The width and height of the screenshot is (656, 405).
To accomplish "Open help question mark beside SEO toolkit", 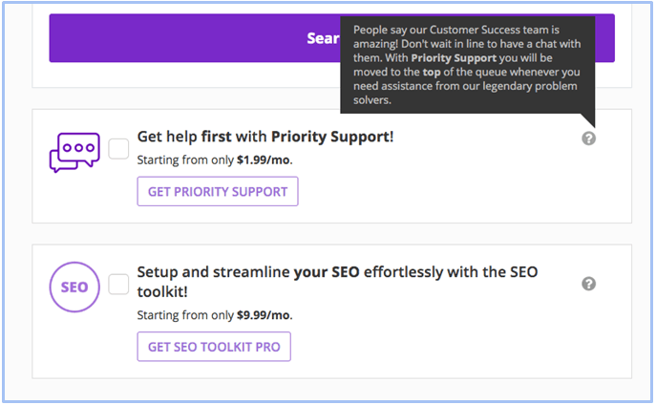I will [x=588, y=284].
